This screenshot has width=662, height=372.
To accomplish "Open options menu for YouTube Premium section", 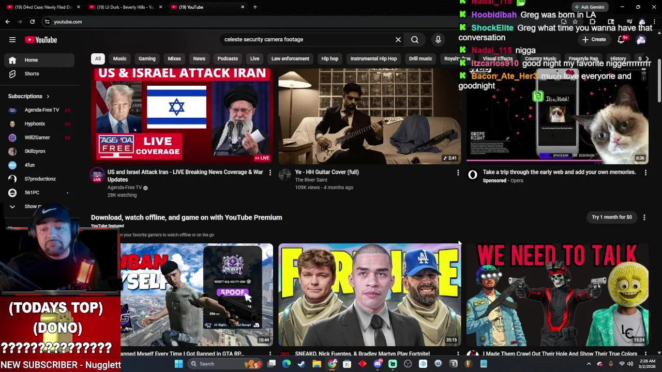I will coord(644,218).
